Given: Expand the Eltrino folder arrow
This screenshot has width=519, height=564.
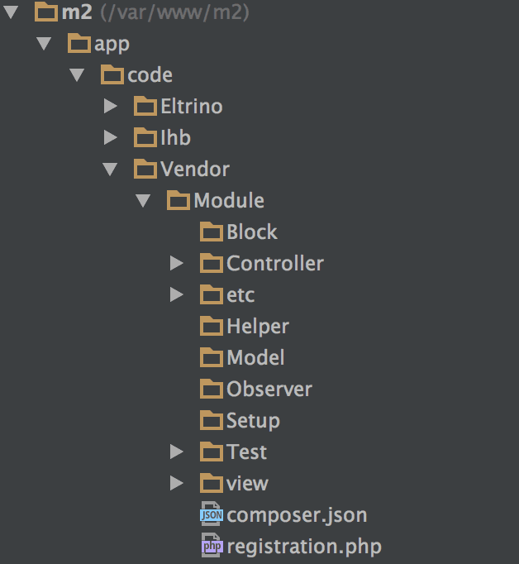Looking at the screenshot, I should (x=111, y=107).
